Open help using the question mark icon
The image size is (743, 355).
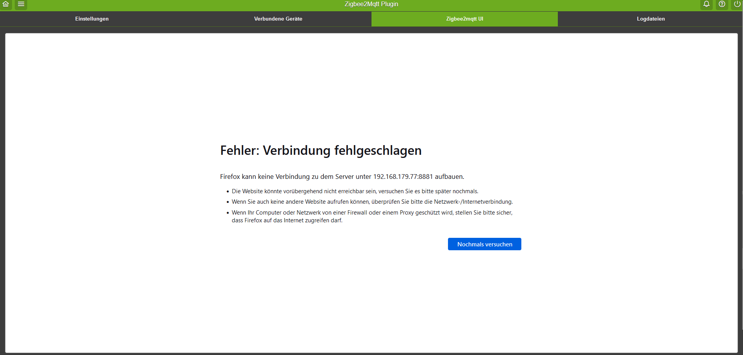pyautogui.click(x=722, y=5)
